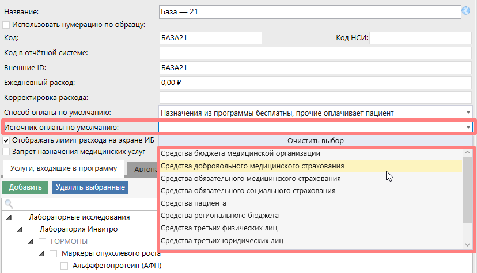Focus the 'Ежедневный расход' amount field
This screenshot has height=273, width=477.
pyautogui.click(x=315, y=82)
